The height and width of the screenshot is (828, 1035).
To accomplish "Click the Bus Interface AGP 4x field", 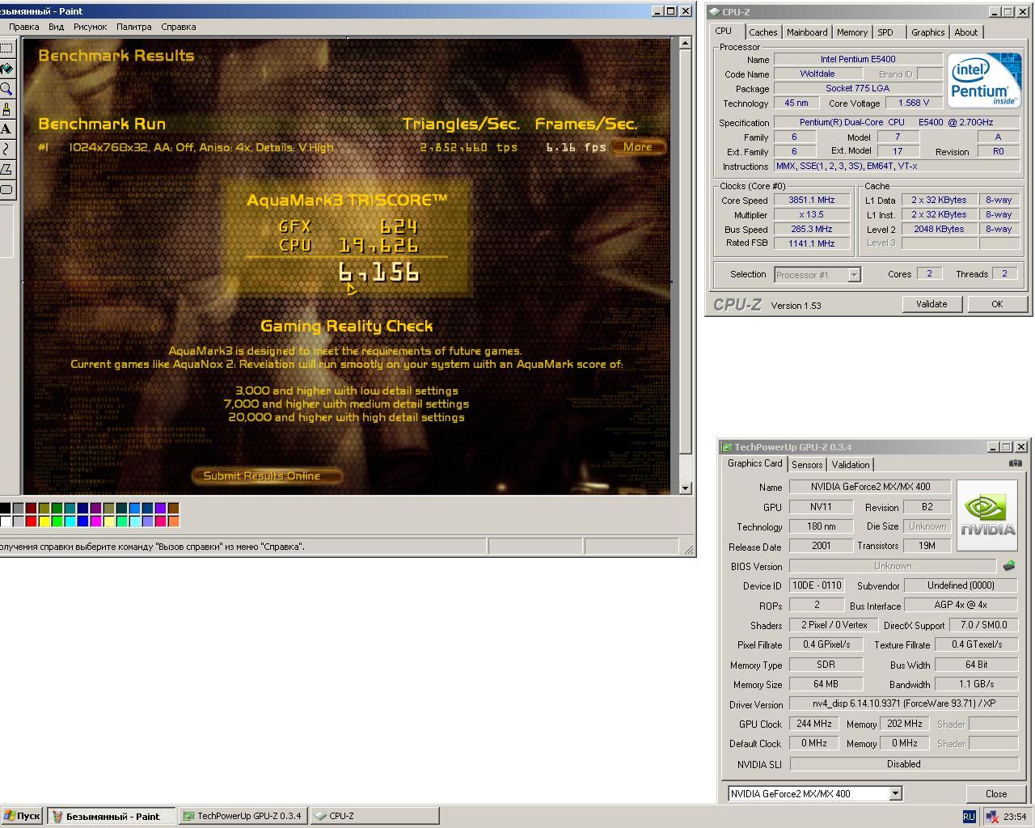I will 960,605.
